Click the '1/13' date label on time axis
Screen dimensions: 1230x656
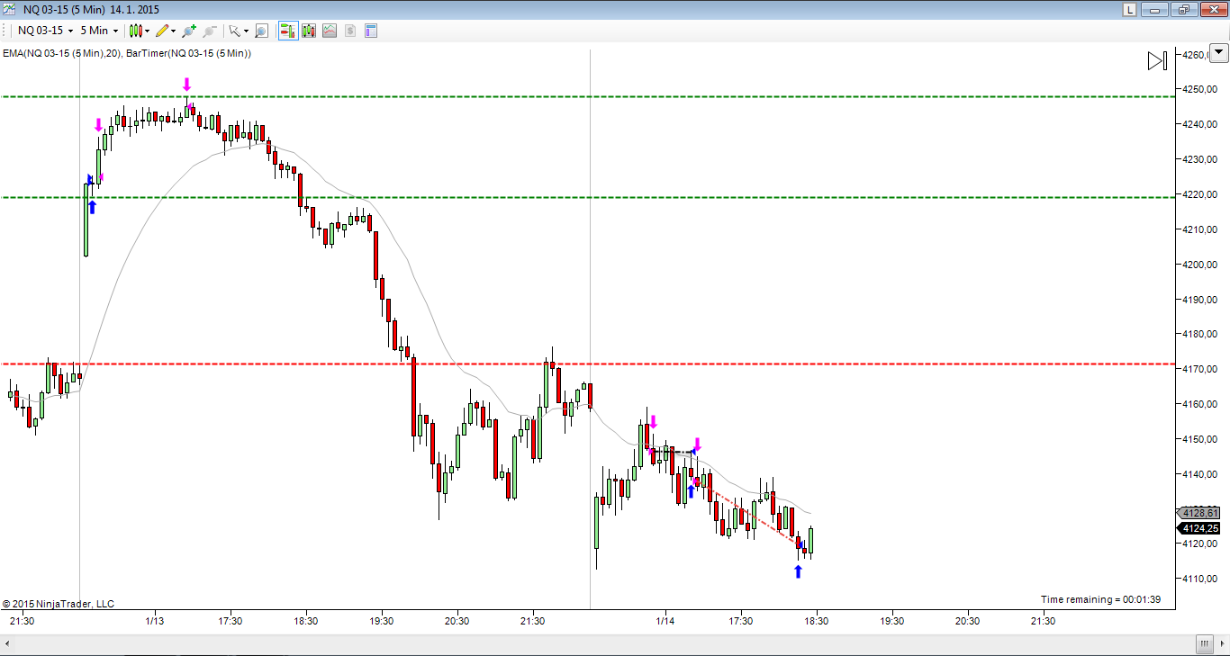point(155,621)
